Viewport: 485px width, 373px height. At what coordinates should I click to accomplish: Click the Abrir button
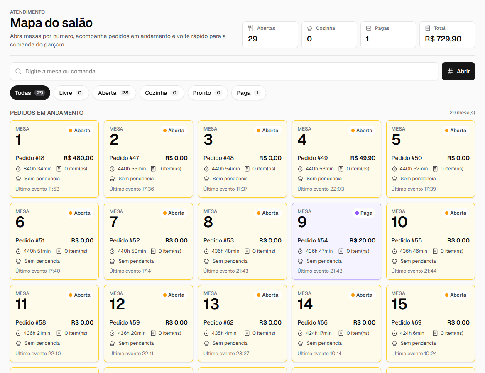point(458,71)
